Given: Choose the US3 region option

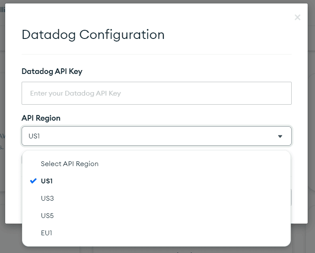Looking at the screenshot, I should tap(47, 199).
